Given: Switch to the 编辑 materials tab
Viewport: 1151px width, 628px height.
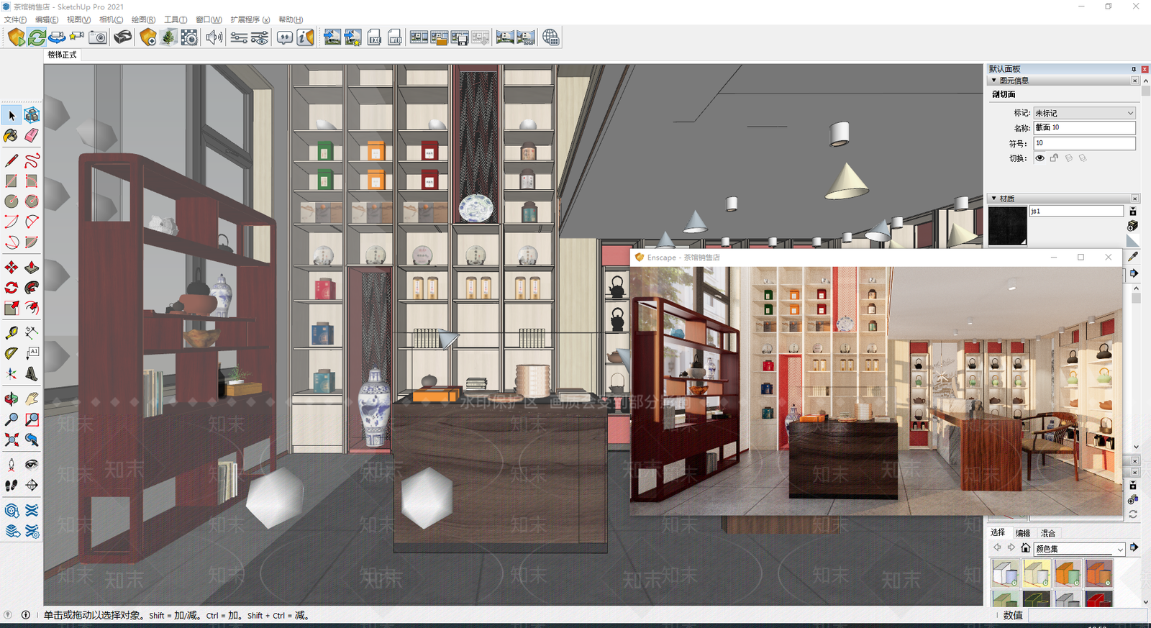Looking at the screenshot, I should 1023,533.
